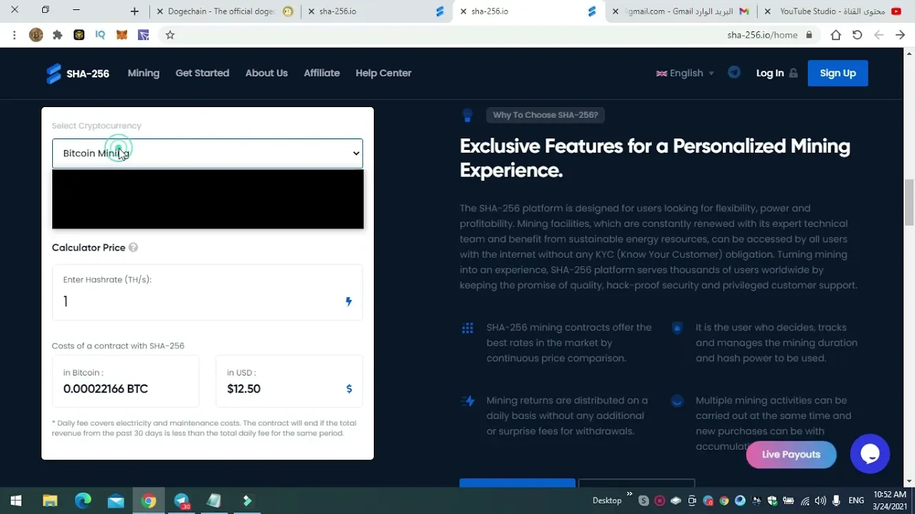Screen dimensions: 915x514
Task: Click the Skype icon in system tray
Action: (644, 501)
